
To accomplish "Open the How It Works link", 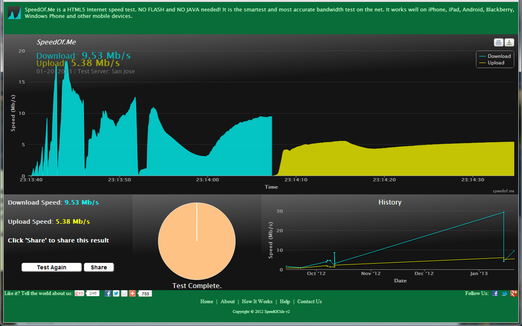I will click(257, 302).
